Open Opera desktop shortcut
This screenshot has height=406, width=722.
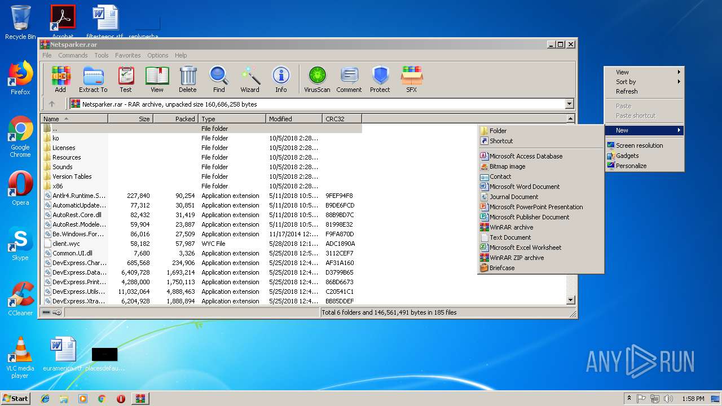click(x=20, y=188)
